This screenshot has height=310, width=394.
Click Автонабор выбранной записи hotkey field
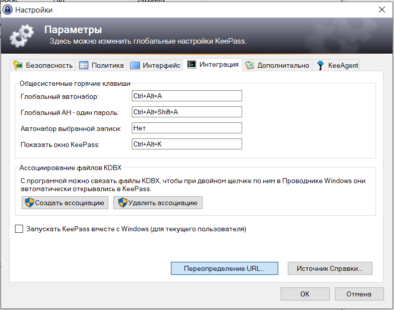tap(187, 128)
